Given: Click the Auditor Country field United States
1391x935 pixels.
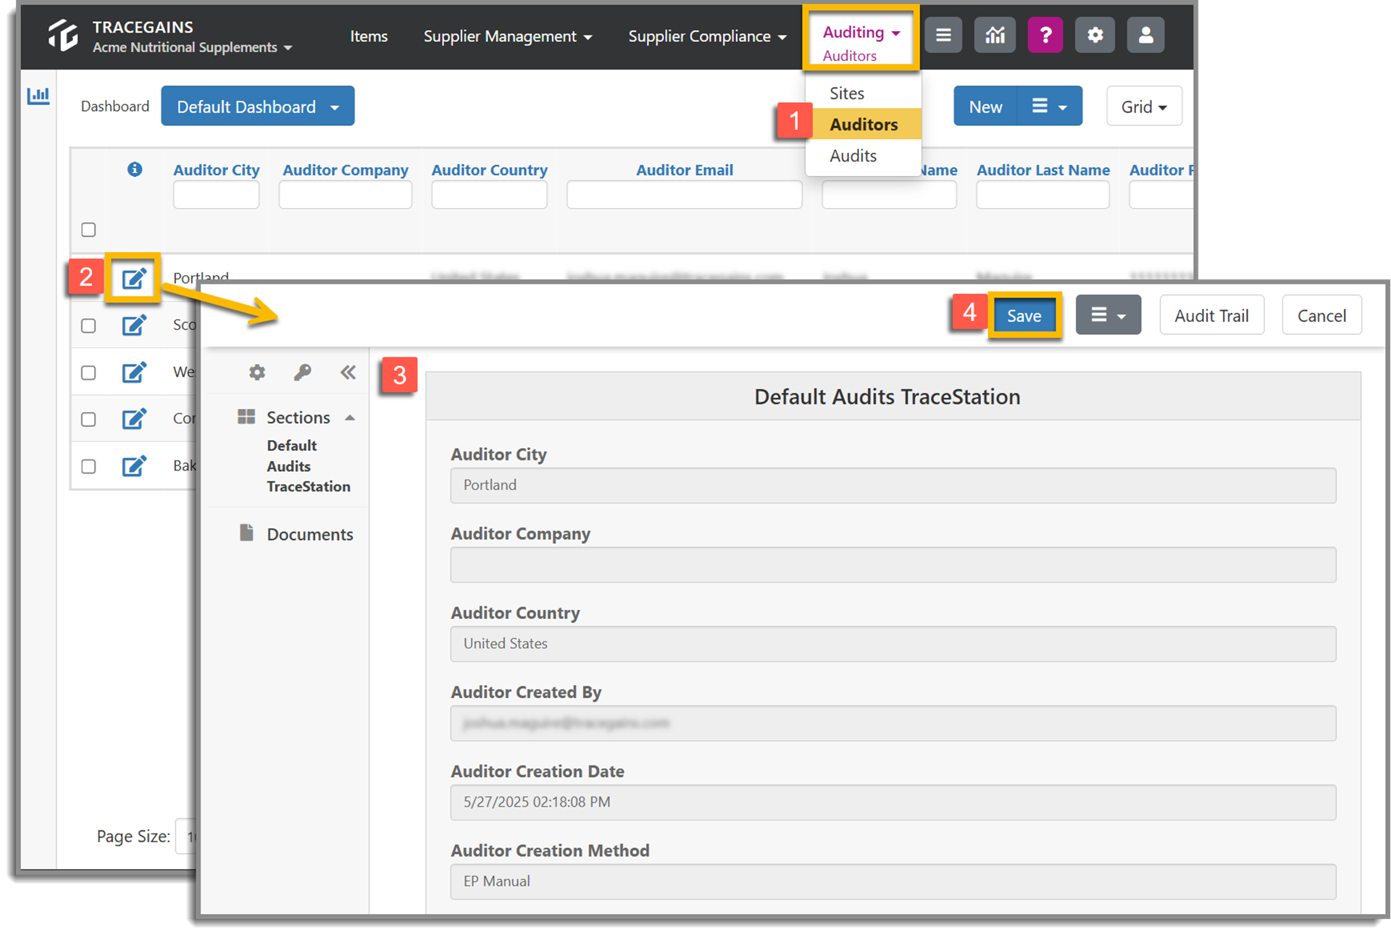Looking at the screenshot, I should (x=893, y=644).
